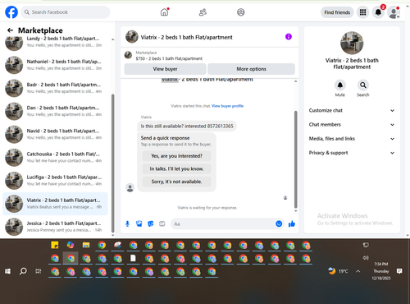Expand Privacy & support section

(352, 153)
